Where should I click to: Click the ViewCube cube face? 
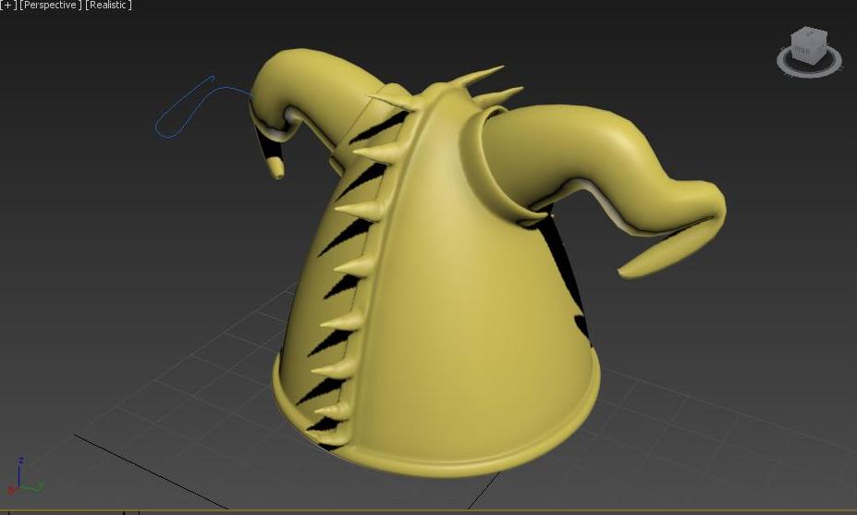(x=808, y=43)
